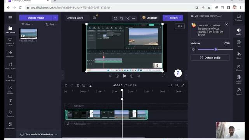This screenshot has width=249, height=140.
Task: Select the crop tool
Action: tap(121, 18)
